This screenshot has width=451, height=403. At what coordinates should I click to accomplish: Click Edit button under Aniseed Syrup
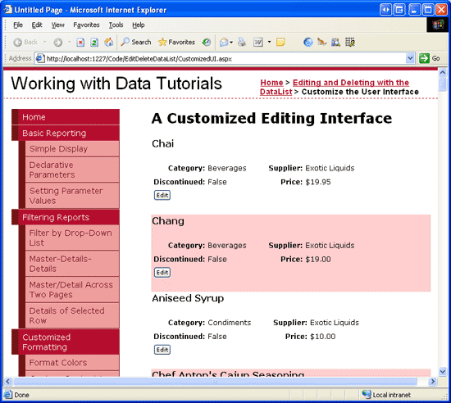point(162,350)
